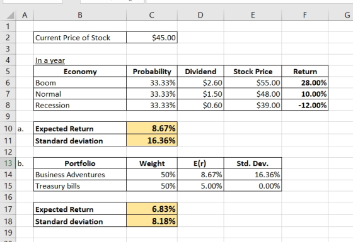
Task: Click the Probability header cell
Action: [x=152, y=72]
